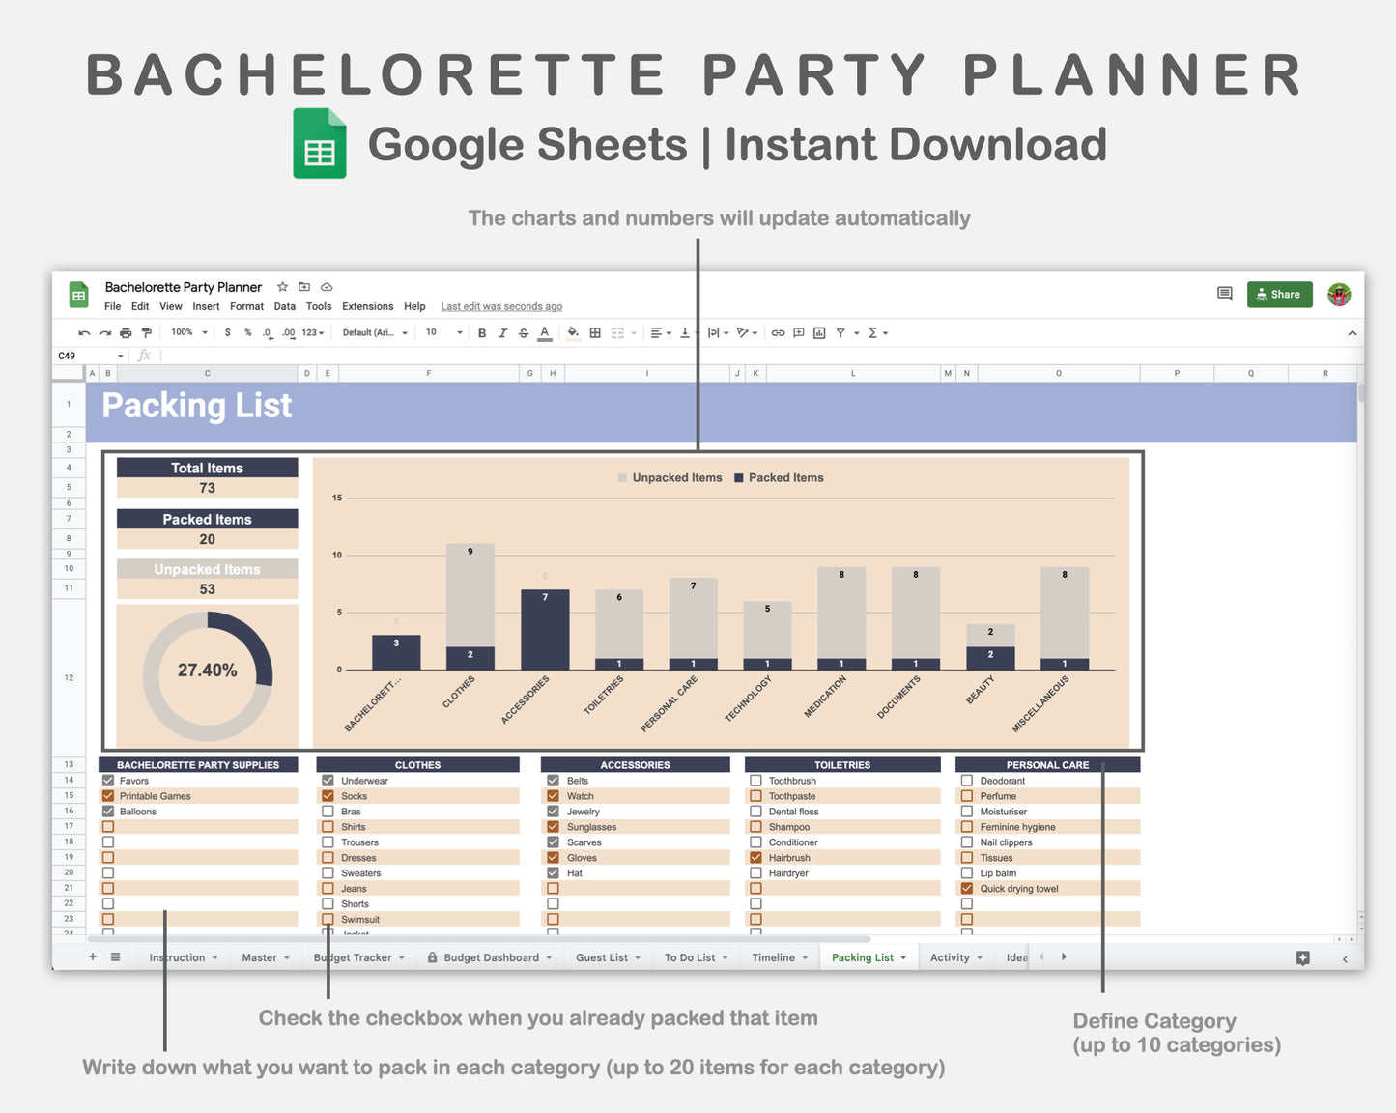The image size is (1396, 1113).
Task: Click the Italic formatting icon
Action: [503, 332]
